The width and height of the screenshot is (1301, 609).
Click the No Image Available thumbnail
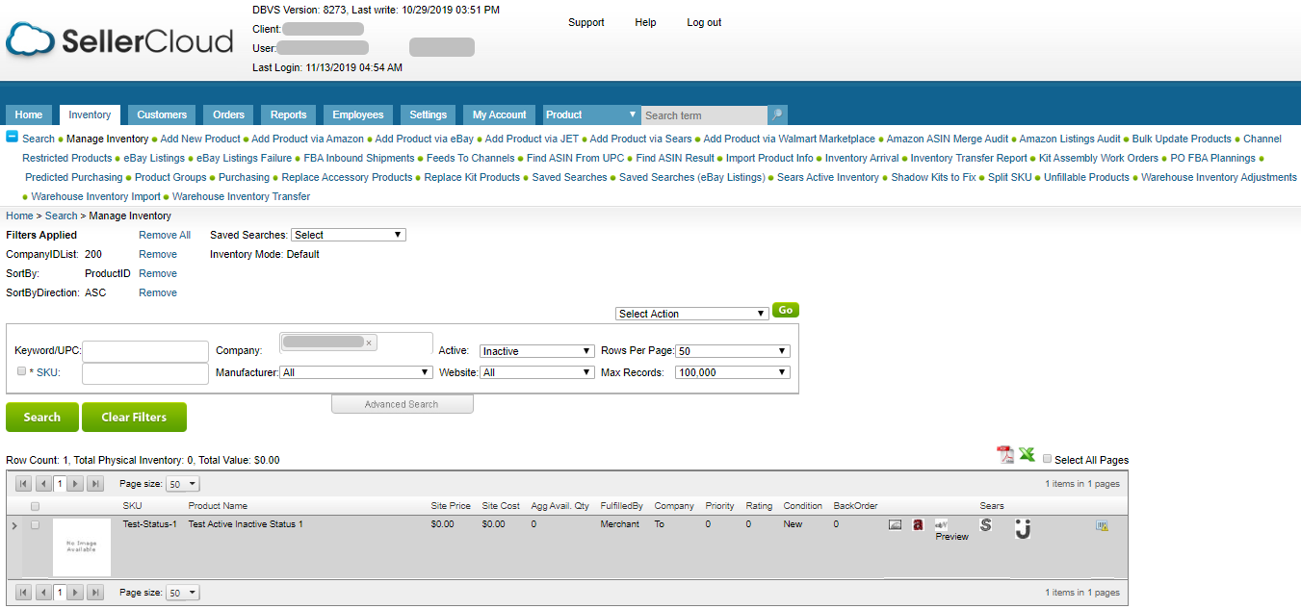point(82,546)
